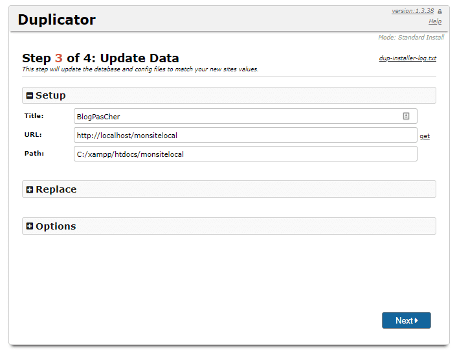Viewport: 468px width, 356px height.
Task: Focus the Path input field
Action: pos(245,154)
